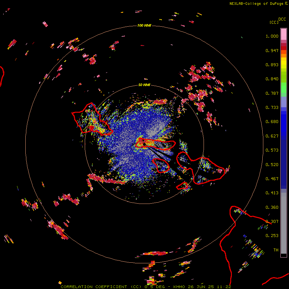Click the 0.573 scale value

click(272, 150)
